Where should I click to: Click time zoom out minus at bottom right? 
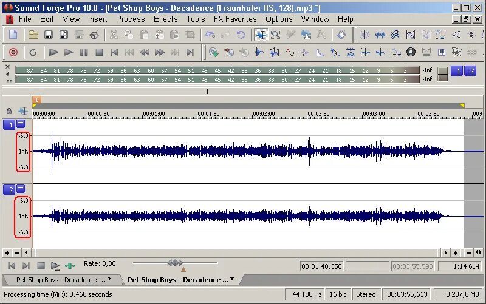[x=468, y=253]
